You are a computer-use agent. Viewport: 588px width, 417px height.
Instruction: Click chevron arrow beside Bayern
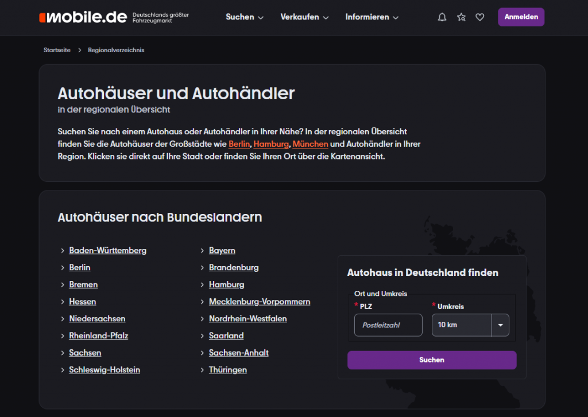click(x=203, y=251)
